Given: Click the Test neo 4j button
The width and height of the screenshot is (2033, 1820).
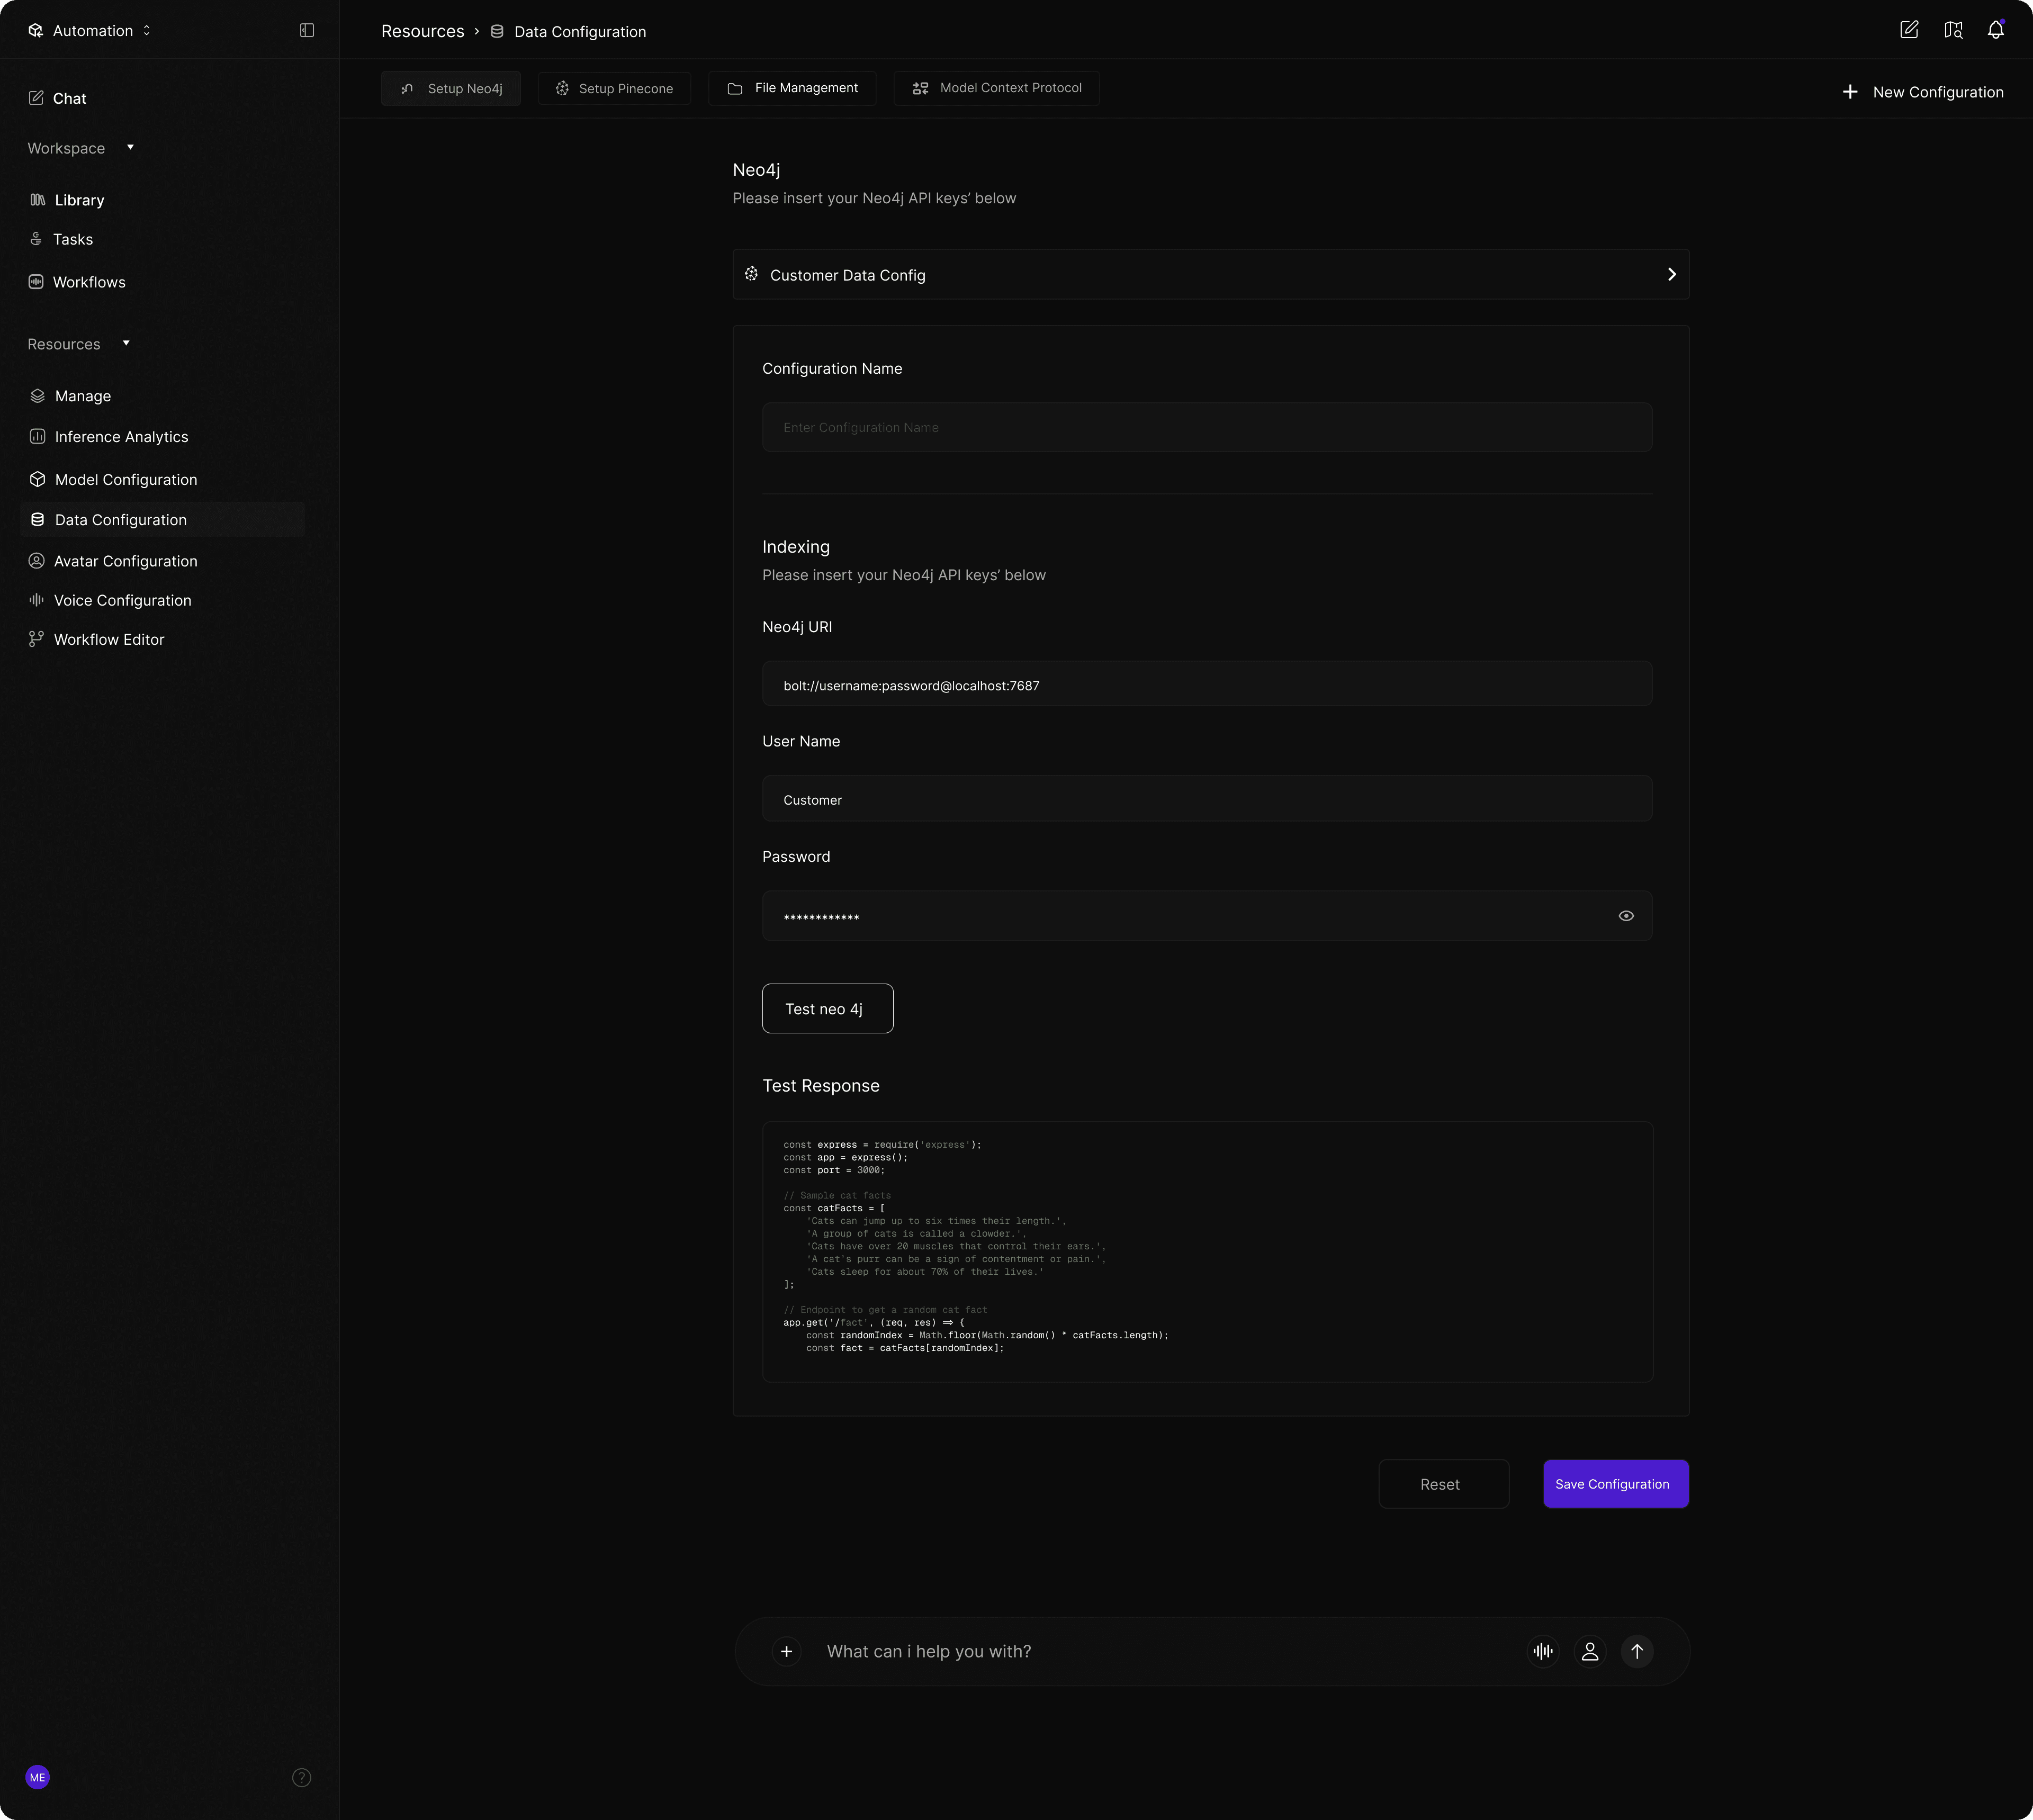Looking at the screenshot, I should click(827, 1008).
